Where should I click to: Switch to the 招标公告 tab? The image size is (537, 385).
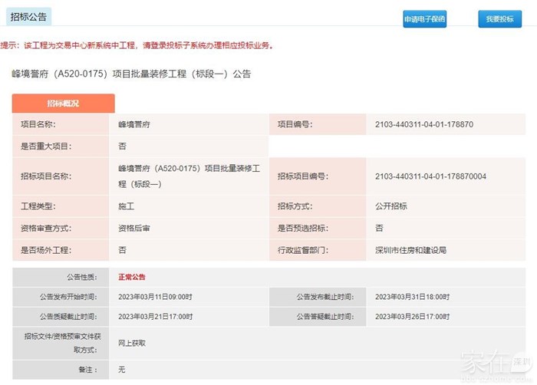27,15
